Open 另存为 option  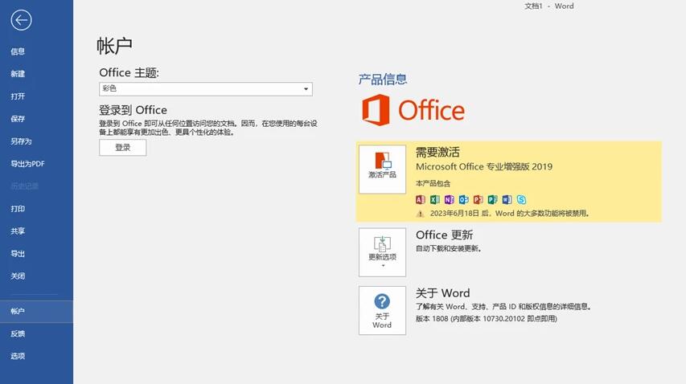[x=21, y=141]
